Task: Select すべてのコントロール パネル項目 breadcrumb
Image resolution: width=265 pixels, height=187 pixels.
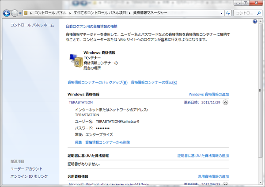Action: [x=100, y=13]
